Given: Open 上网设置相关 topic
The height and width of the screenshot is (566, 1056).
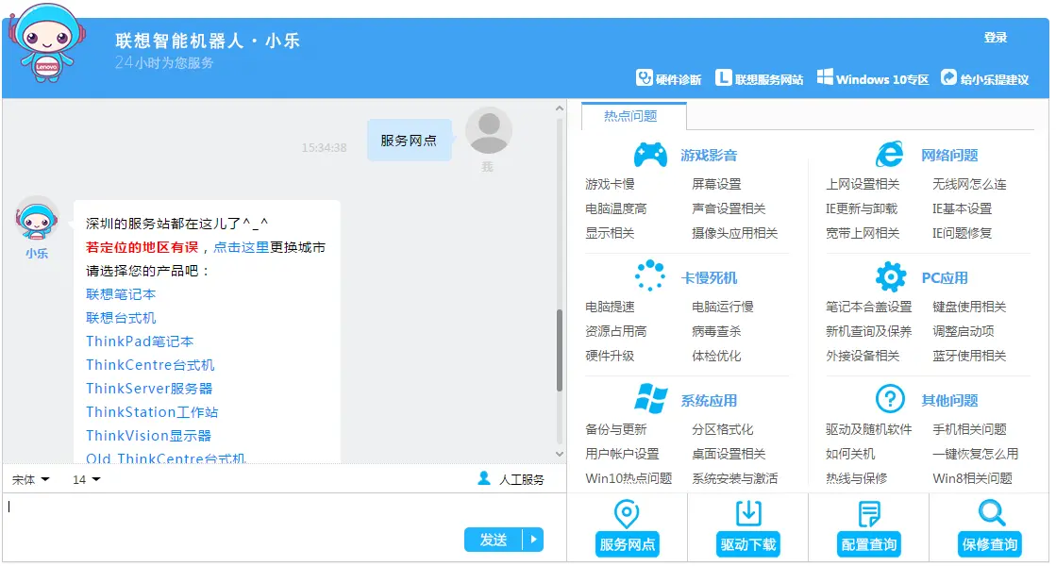Looking at the screenshot, I should pos(862,184).
